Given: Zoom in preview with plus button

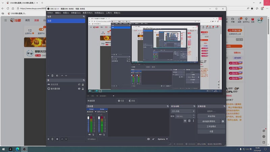Looking at the screenshot, I should [97, 96].
